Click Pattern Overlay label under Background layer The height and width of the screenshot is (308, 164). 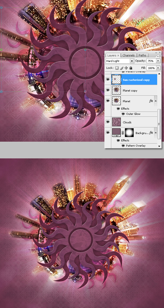(x=136, y=146)
